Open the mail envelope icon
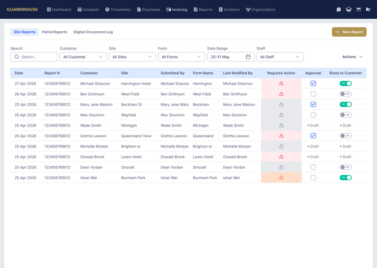The width and height of the screenshot is (377, 268). 359,10
